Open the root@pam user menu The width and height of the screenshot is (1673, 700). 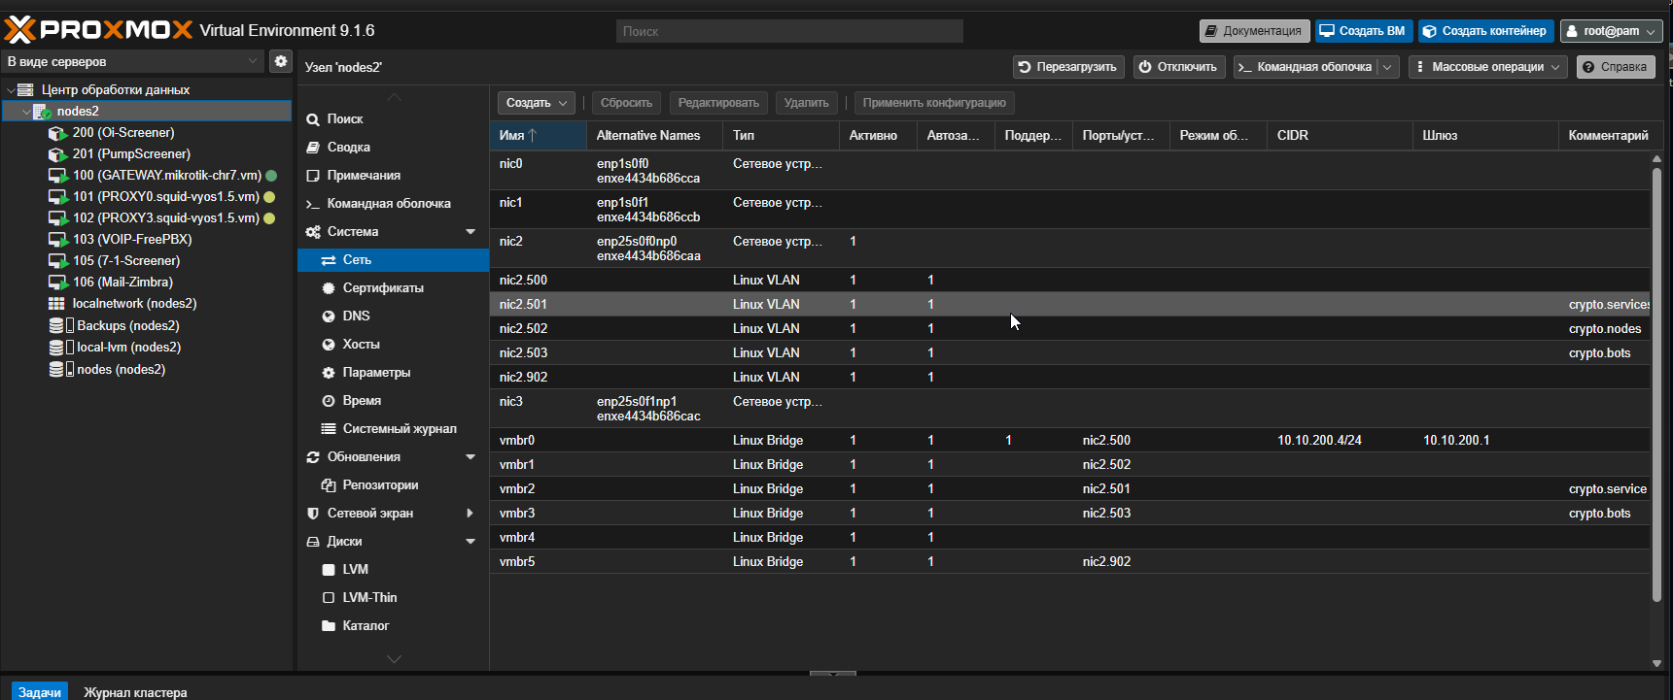pyautogui.click(x=1611, y=31)
